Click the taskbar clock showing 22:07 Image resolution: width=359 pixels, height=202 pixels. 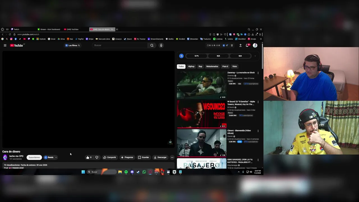(x=257, y=172)
